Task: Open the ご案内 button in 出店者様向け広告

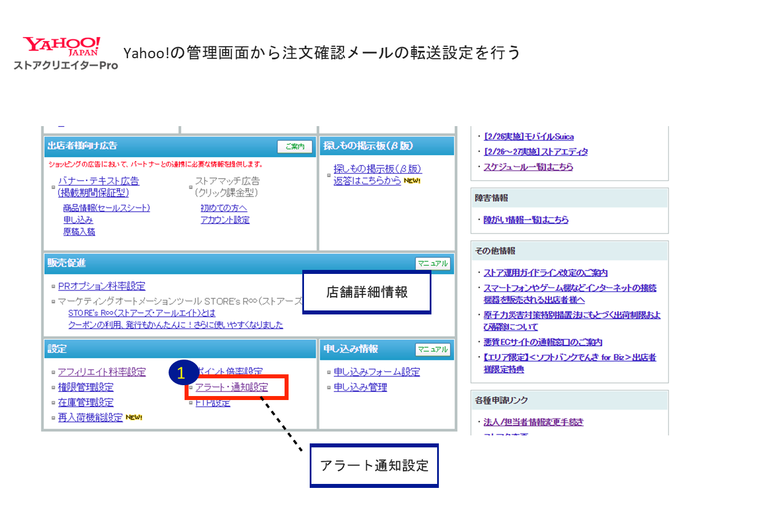Action: coord(295,146)
